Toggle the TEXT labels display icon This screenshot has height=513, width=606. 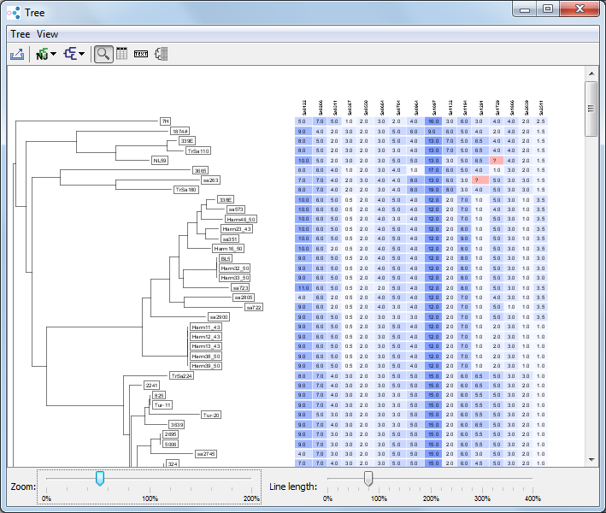tap(141, 54)
